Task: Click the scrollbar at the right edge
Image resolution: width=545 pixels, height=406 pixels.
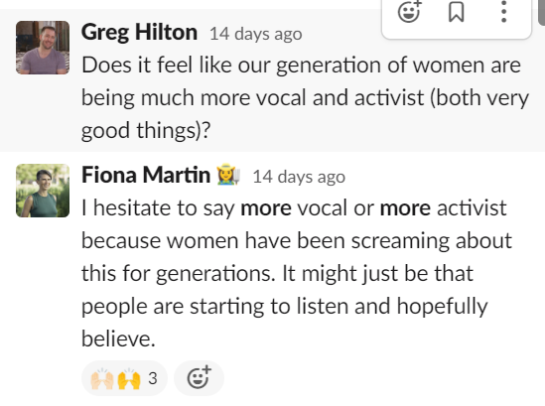Action: tap(541, 13)
